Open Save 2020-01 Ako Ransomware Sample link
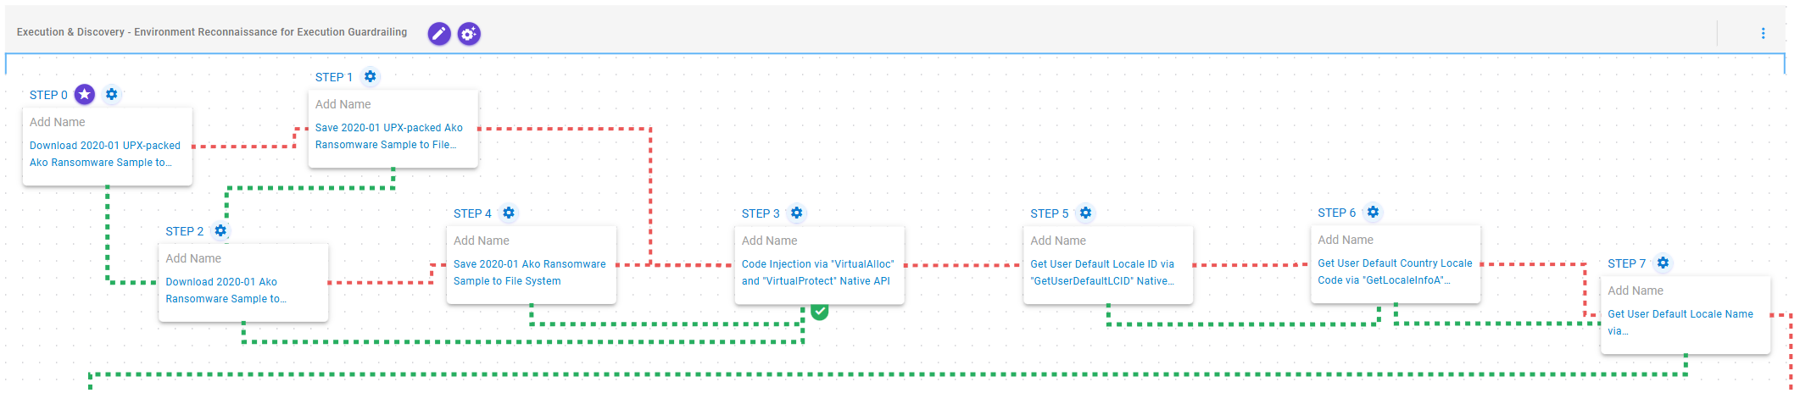The width and height of the screenshot is (1800, 393). [x=529, y=272]
